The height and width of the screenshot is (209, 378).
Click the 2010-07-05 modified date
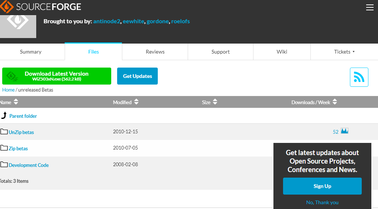125,148
